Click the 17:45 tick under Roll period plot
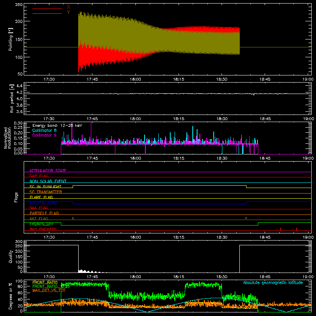 [92, 119]
